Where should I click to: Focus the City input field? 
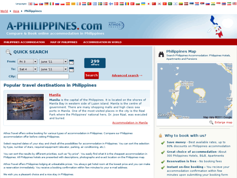pyautogui.click(x=43, y=76)
